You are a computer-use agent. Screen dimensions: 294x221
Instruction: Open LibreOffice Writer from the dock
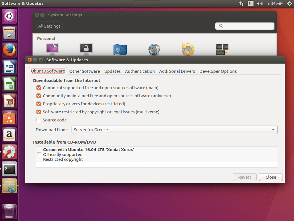pyautogui.click(x=9, y=67)
